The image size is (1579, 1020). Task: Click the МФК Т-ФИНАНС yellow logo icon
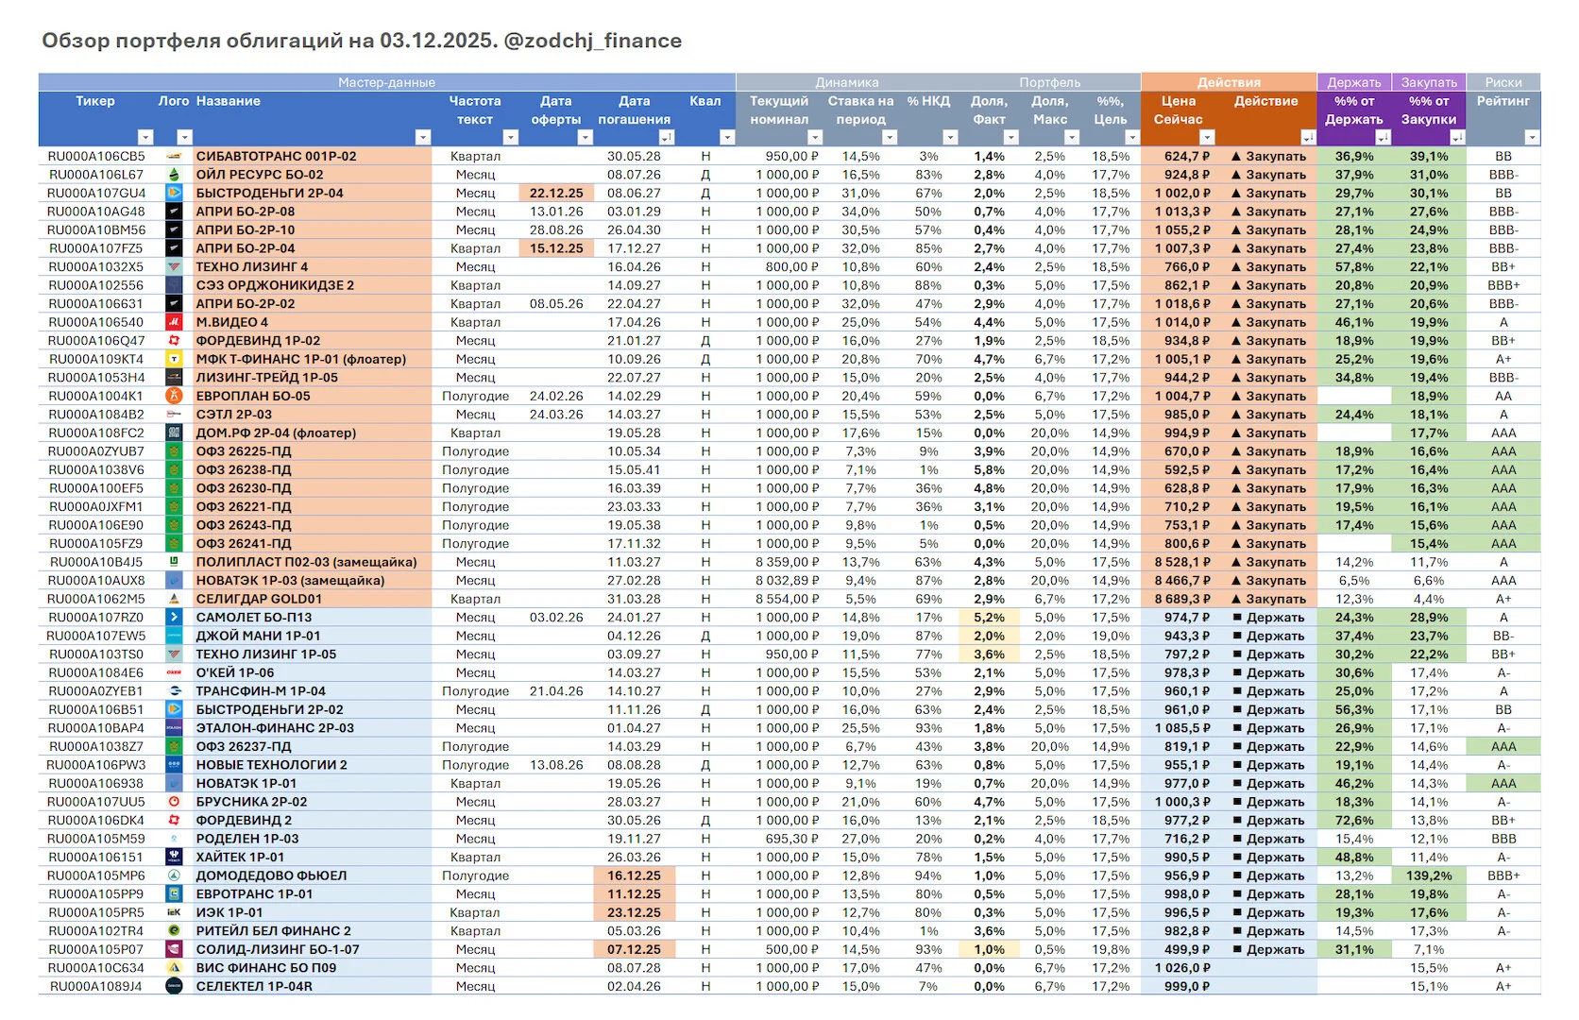click(x=174, y=359)
